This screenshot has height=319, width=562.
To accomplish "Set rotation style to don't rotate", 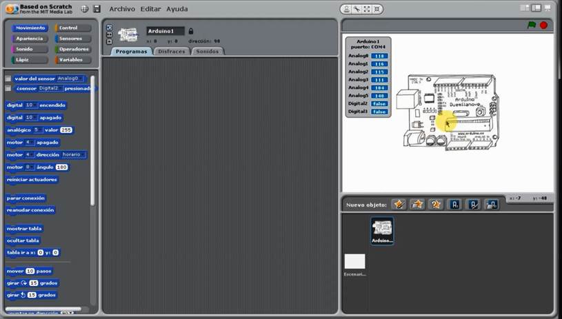I will click(x=110, y=42).
